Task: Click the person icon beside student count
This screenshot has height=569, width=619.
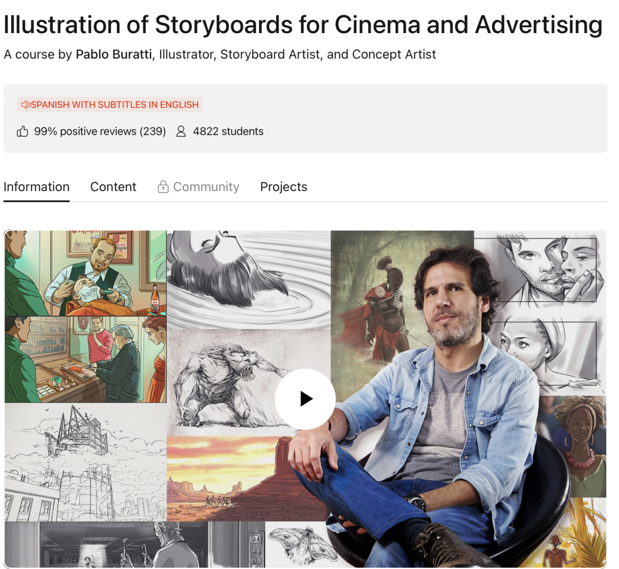Action: coord(180,131)
